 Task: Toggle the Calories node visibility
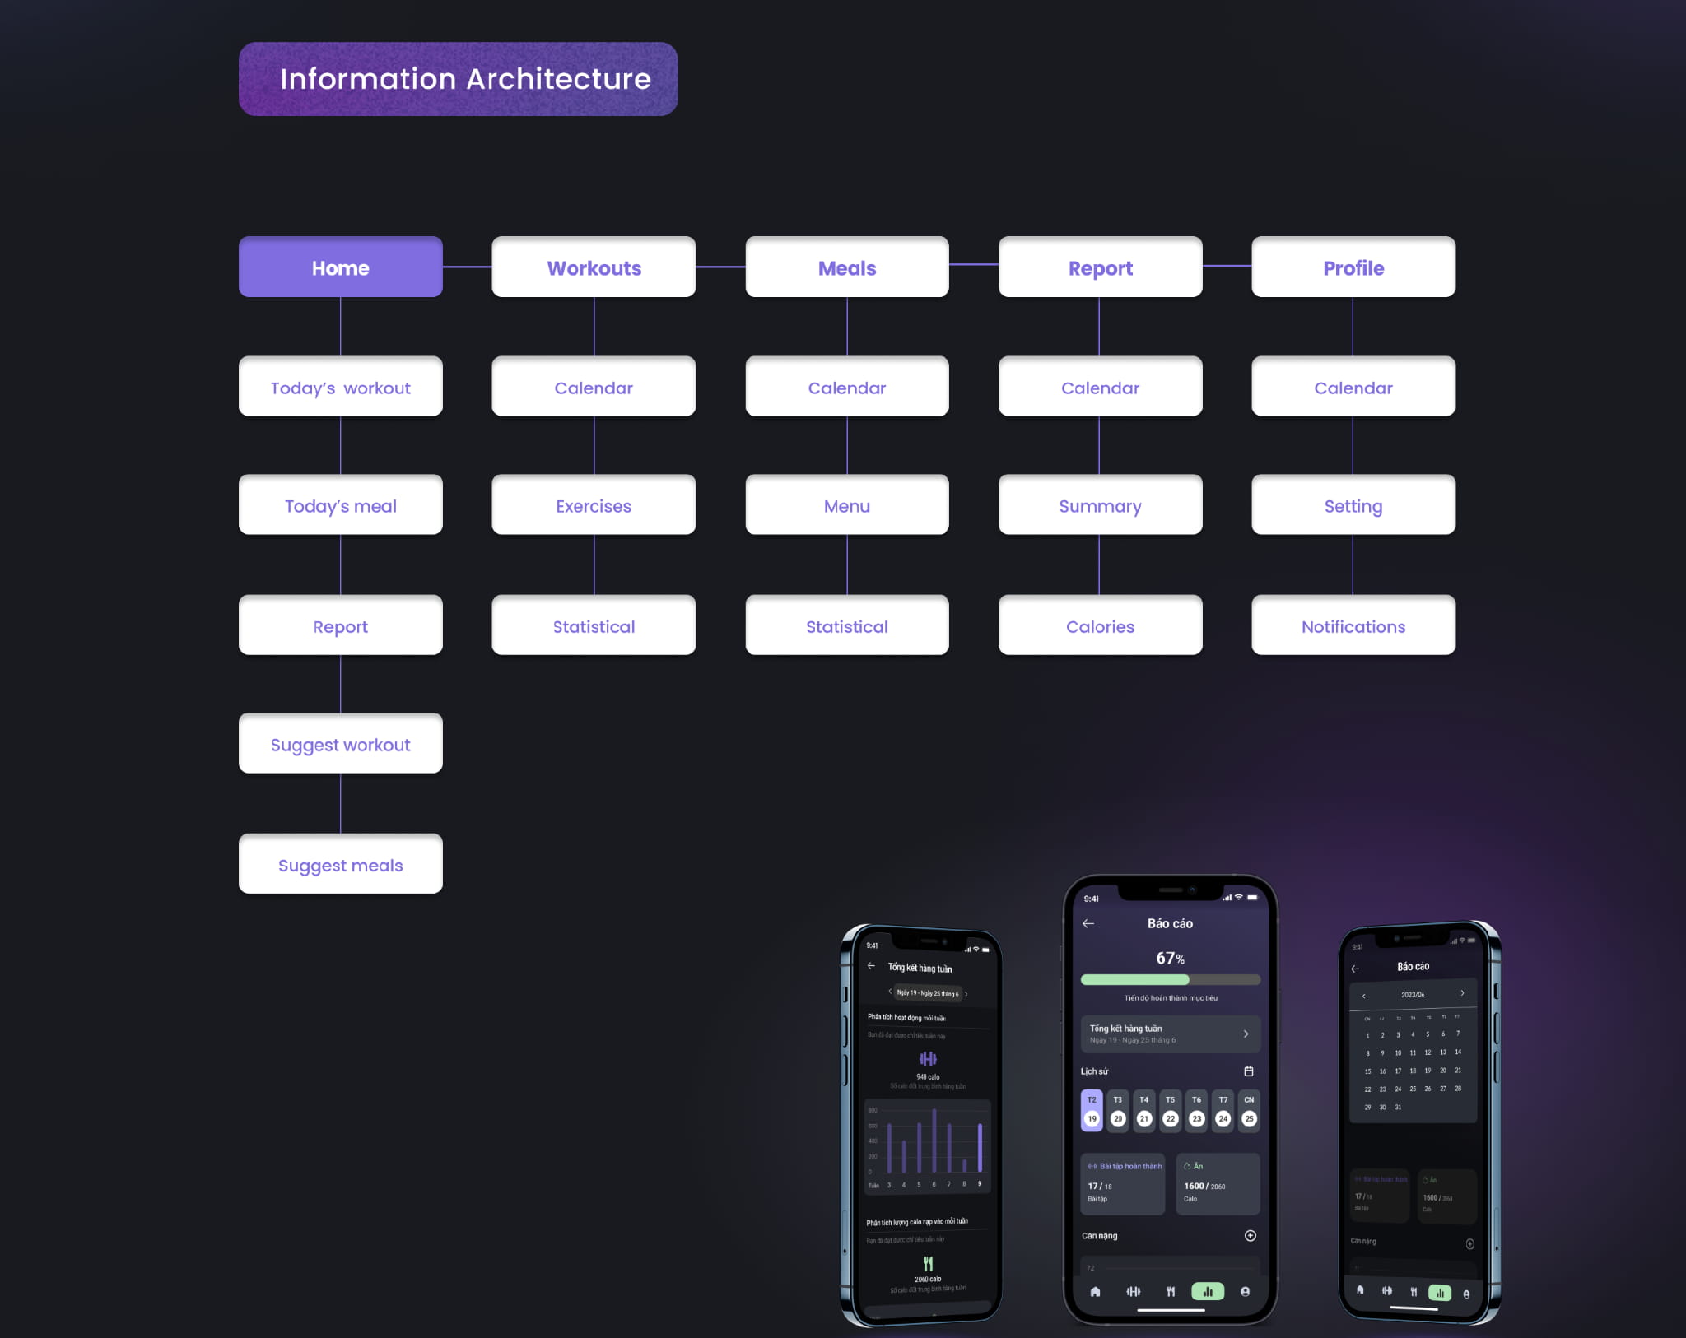pyautogui.click(x=1101, y=625)
